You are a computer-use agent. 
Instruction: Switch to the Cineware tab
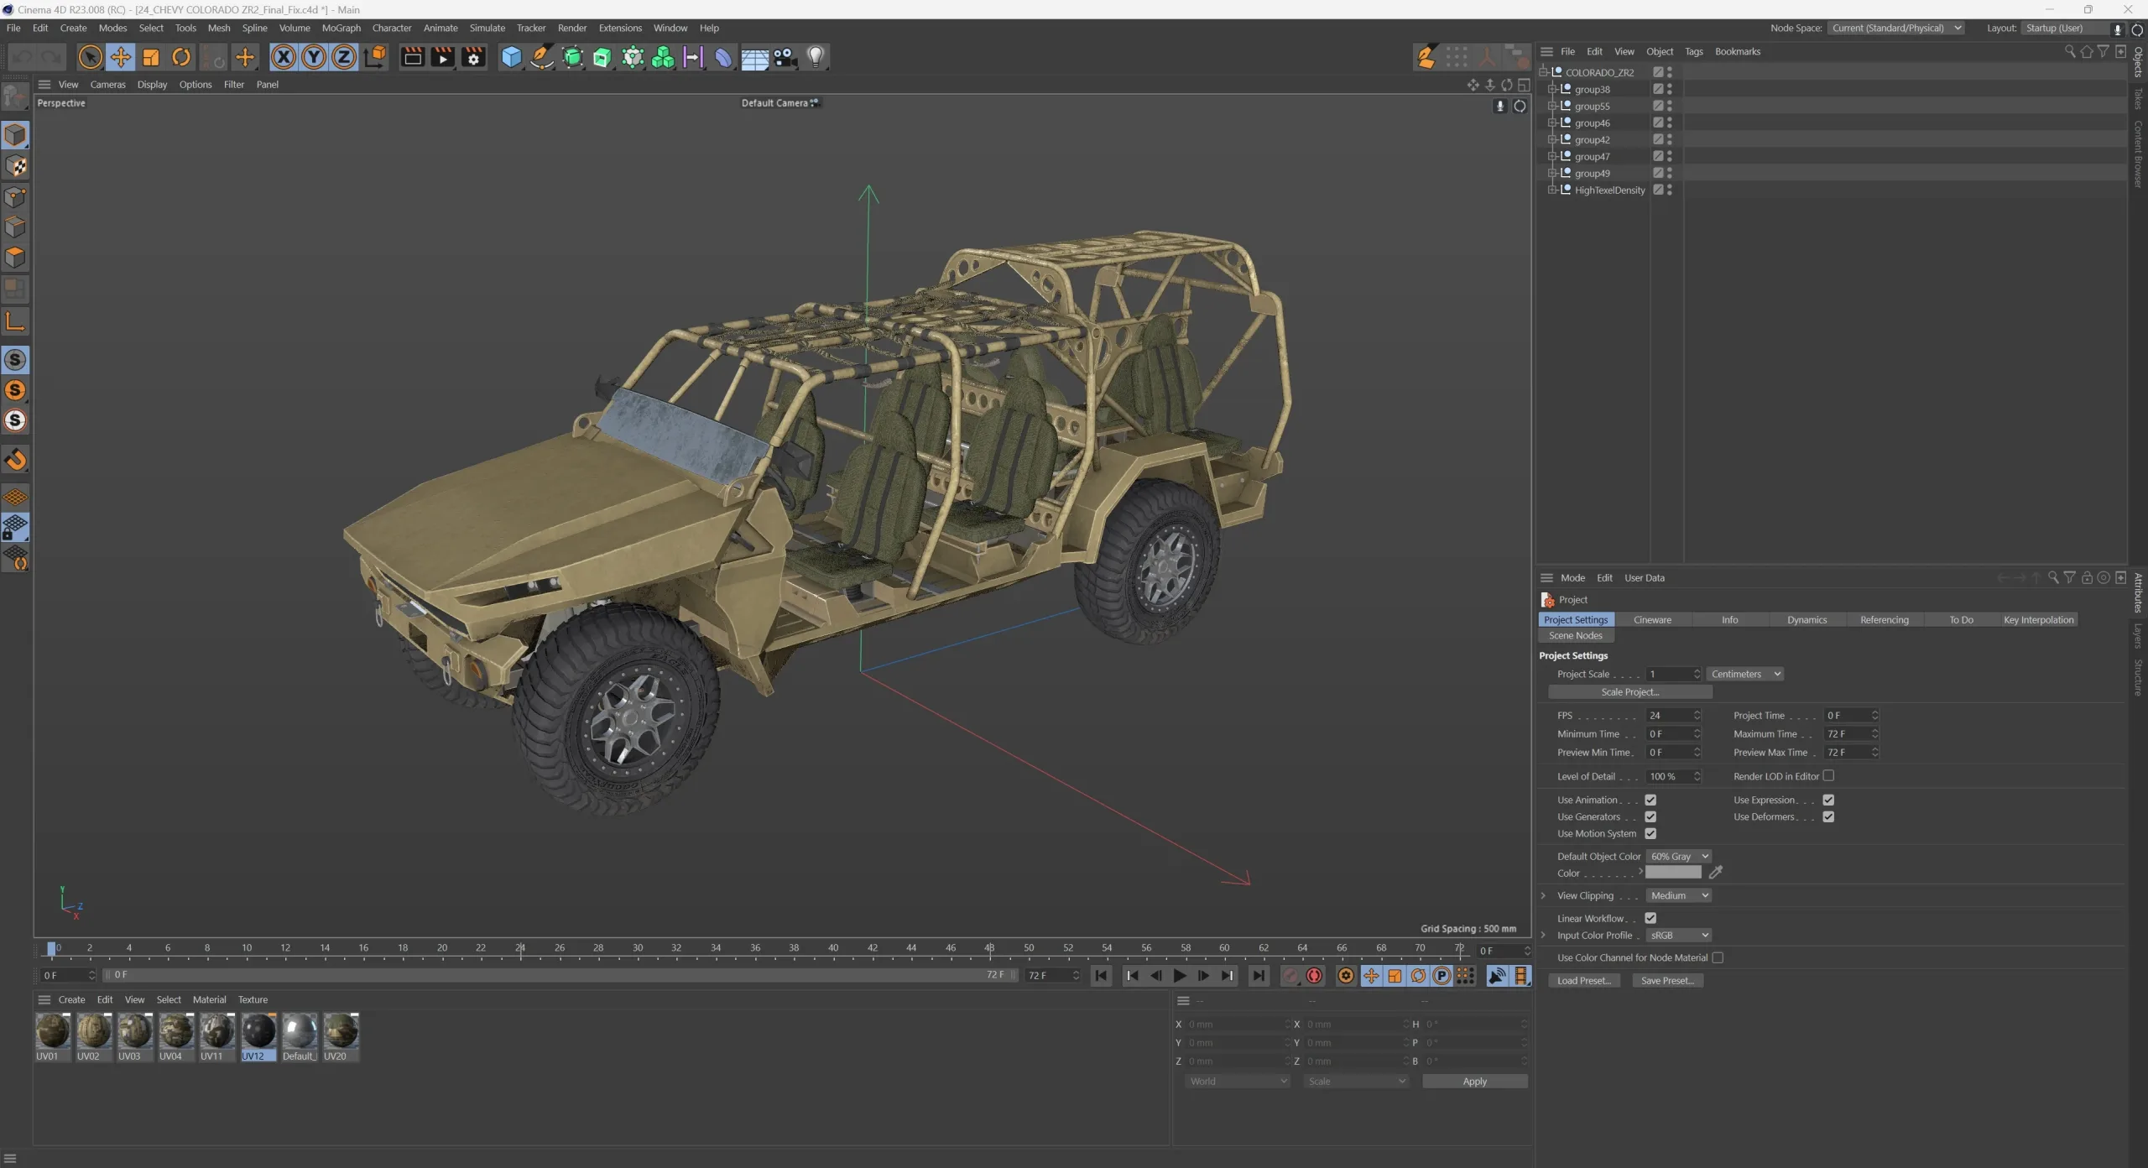(1651, 619)
